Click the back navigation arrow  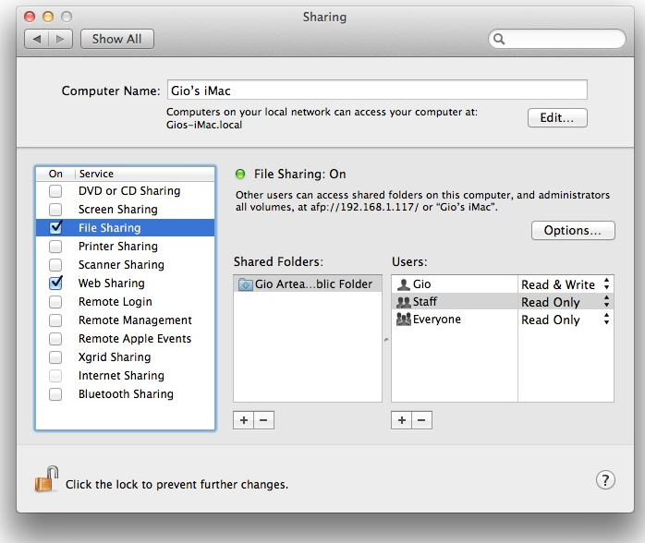[37, 39]
